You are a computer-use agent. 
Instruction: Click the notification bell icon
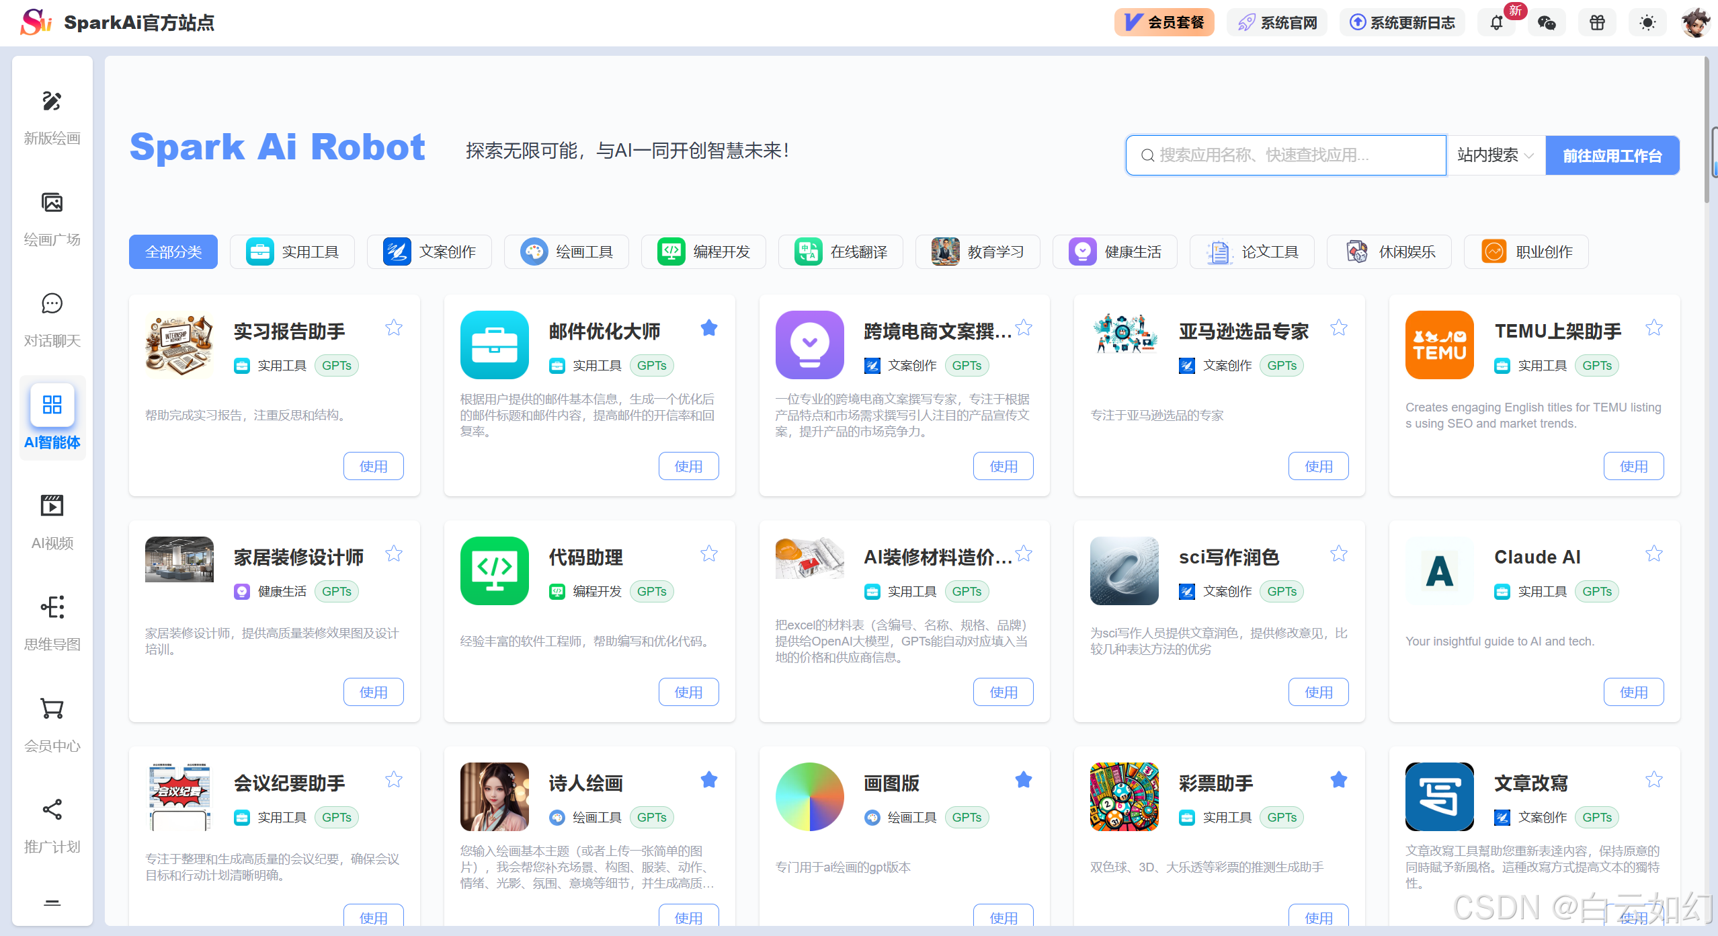pyautogui.click(x=1496, y=23)
